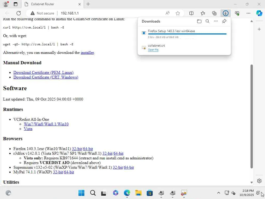Pin the Downloads panel

224,21
